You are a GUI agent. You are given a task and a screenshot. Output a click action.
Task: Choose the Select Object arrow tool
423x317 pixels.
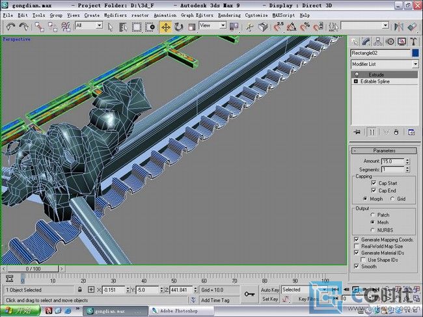111,27
